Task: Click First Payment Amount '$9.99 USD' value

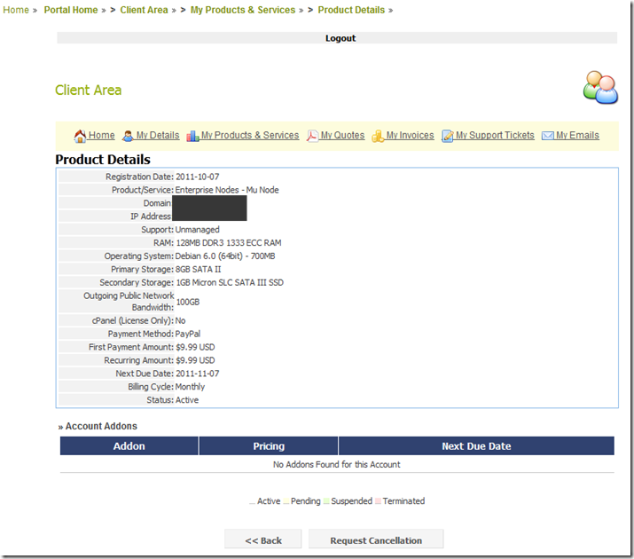Action: pyautogui.click(x=195, y=347)
